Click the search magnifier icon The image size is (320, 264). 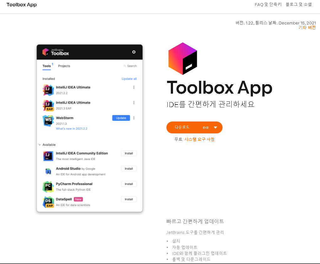point(125,66)
